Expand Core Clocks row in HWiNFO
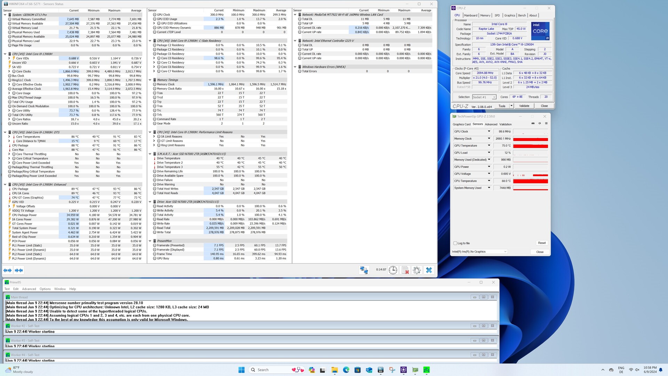Image resolution: width=668 pixels, height=376 pixels. click(9, 71)
